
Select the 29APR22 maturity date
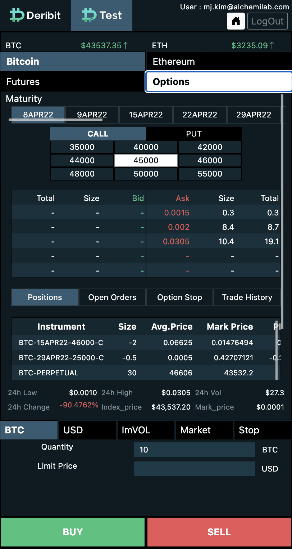[x=254, y=115]
